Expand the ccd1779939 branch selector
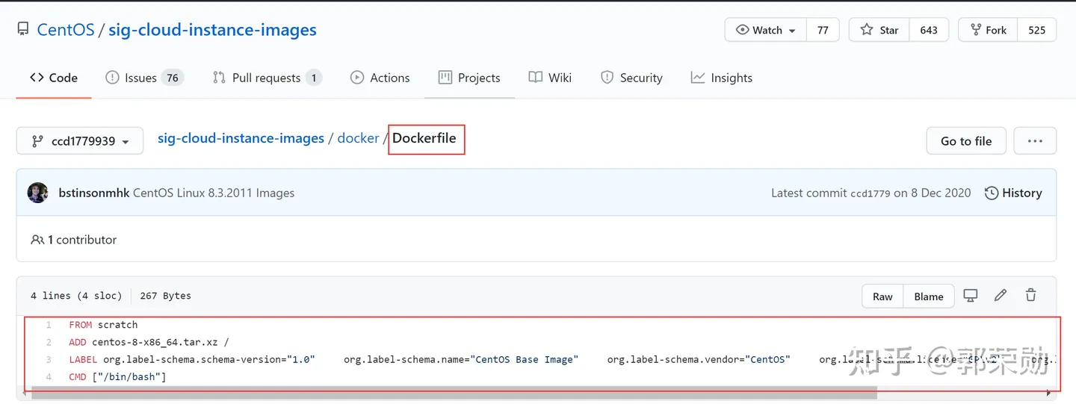The height and width of the screenshot is (404, 1076). click(x=80, y=141)
